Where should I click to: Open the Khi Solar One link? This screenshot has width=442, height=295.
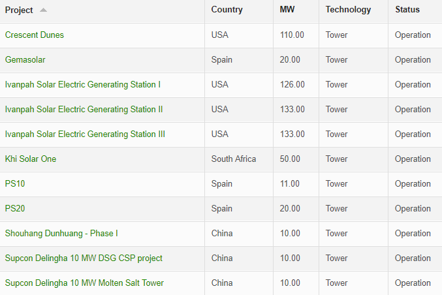pos(31,159)
